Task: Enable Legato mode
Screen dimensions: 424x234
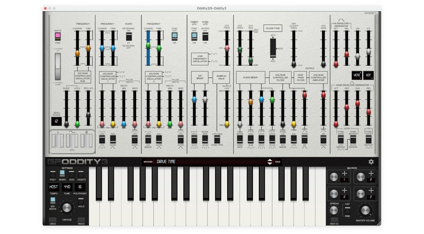Action: [x=81, y=174]
